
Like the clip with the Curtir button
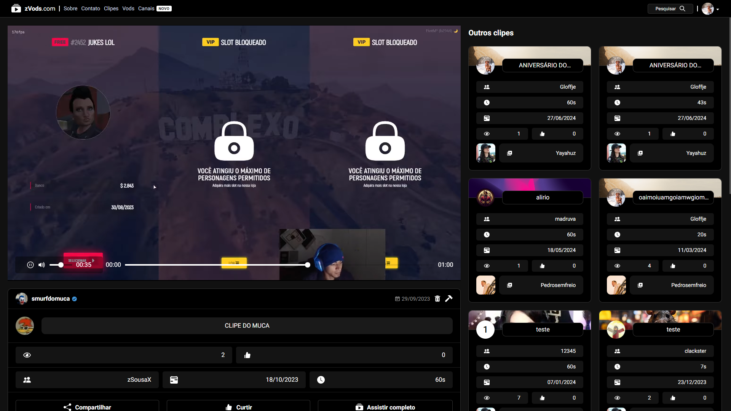pos(238,407)
